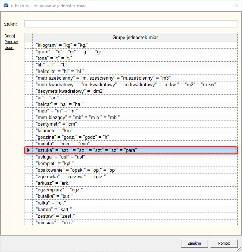Select the "usługa" unit group row
The height and width of the screenshot is (252, 242).
tap(60, 157)
